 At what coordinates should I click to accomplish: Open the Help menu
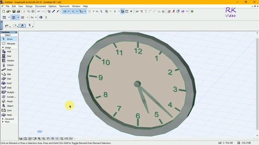(85, 6)
